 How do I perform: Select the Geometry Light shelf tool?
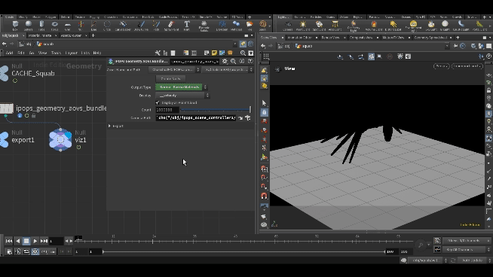tap(354, 26)
